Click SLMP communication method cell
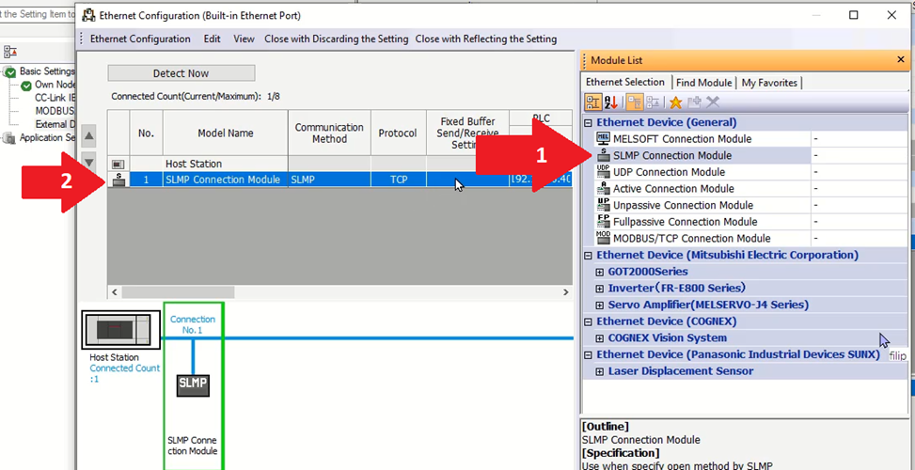This screenshot has height=470, width=915. (x=329, y=180)
